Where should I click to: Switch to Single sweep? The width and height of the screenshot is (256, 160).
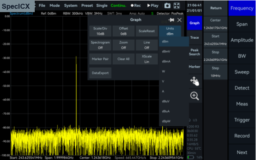tap(102, 5)
